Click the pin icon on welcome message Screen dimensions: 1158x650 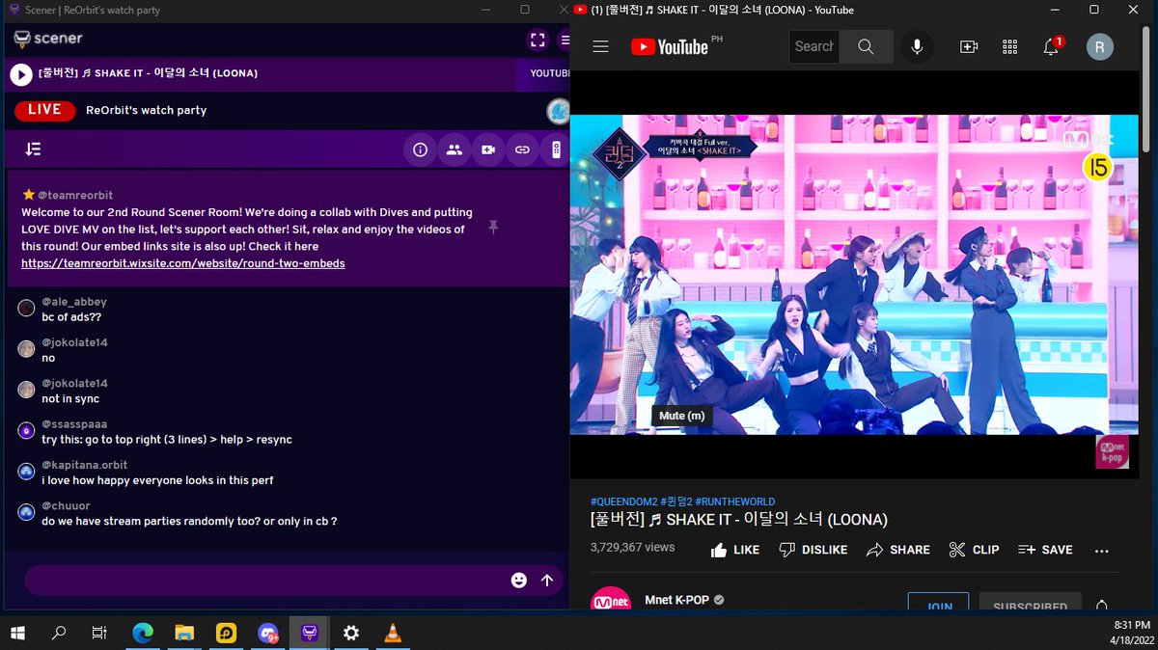(493, 228)
